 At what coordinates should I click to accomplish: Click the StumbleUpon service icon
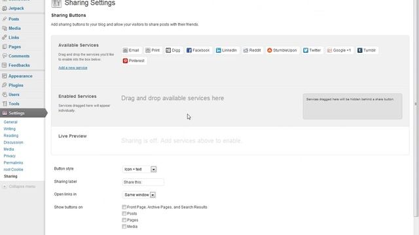(269, 50)
